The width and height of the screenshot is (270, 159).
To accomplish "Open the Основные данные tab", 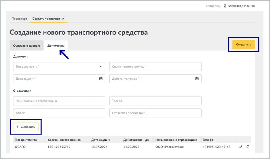I will pos(27,45).
